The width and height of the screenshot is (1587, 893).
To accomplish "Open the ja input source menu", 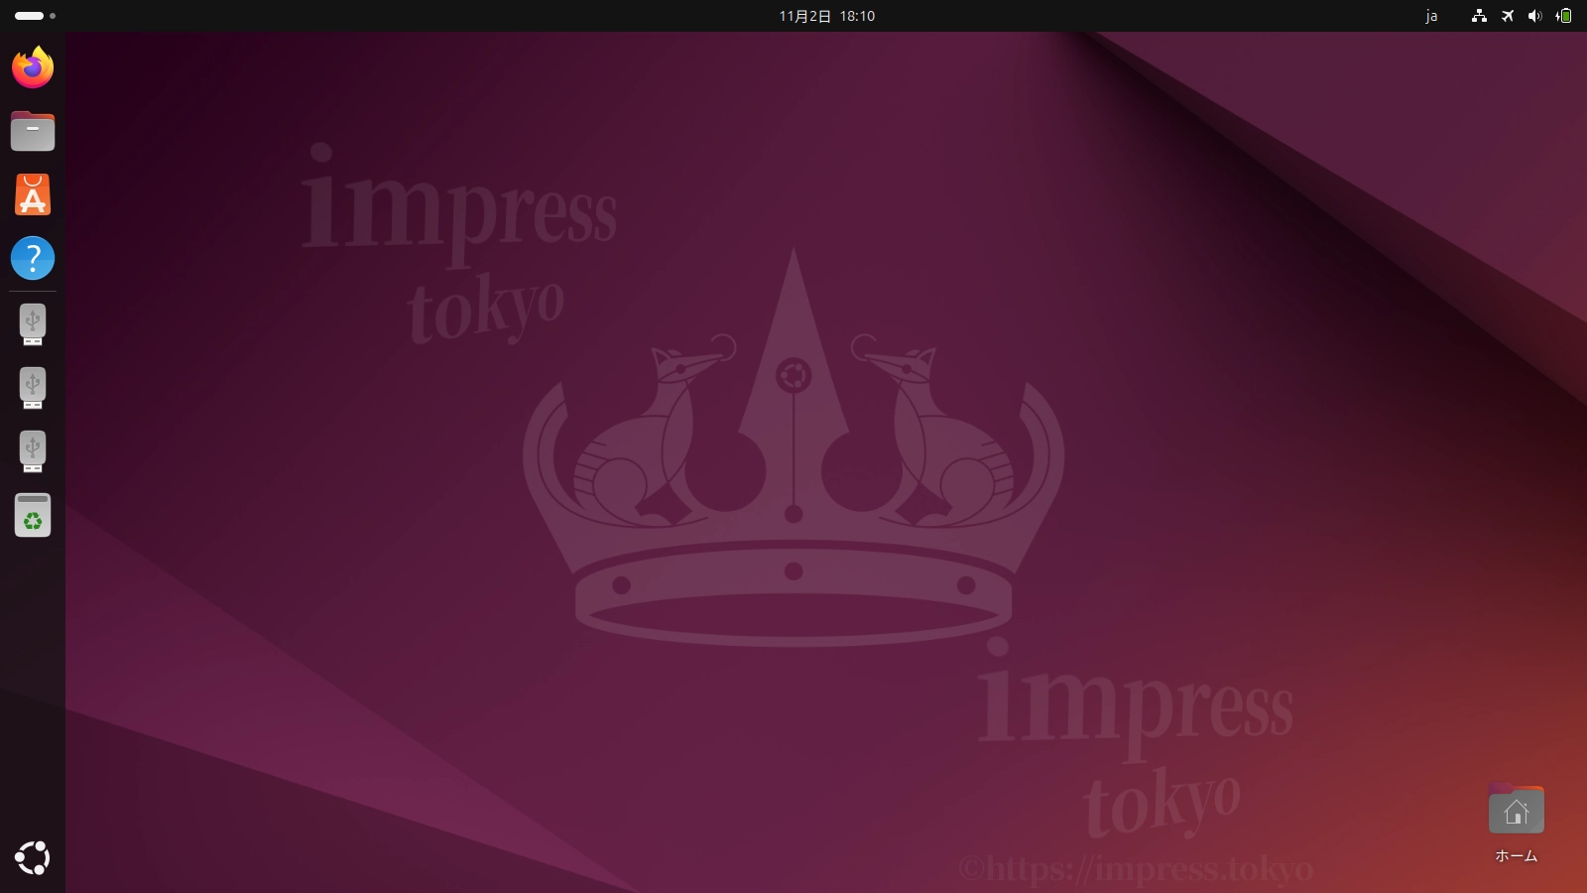I will tap(1431, 16).
